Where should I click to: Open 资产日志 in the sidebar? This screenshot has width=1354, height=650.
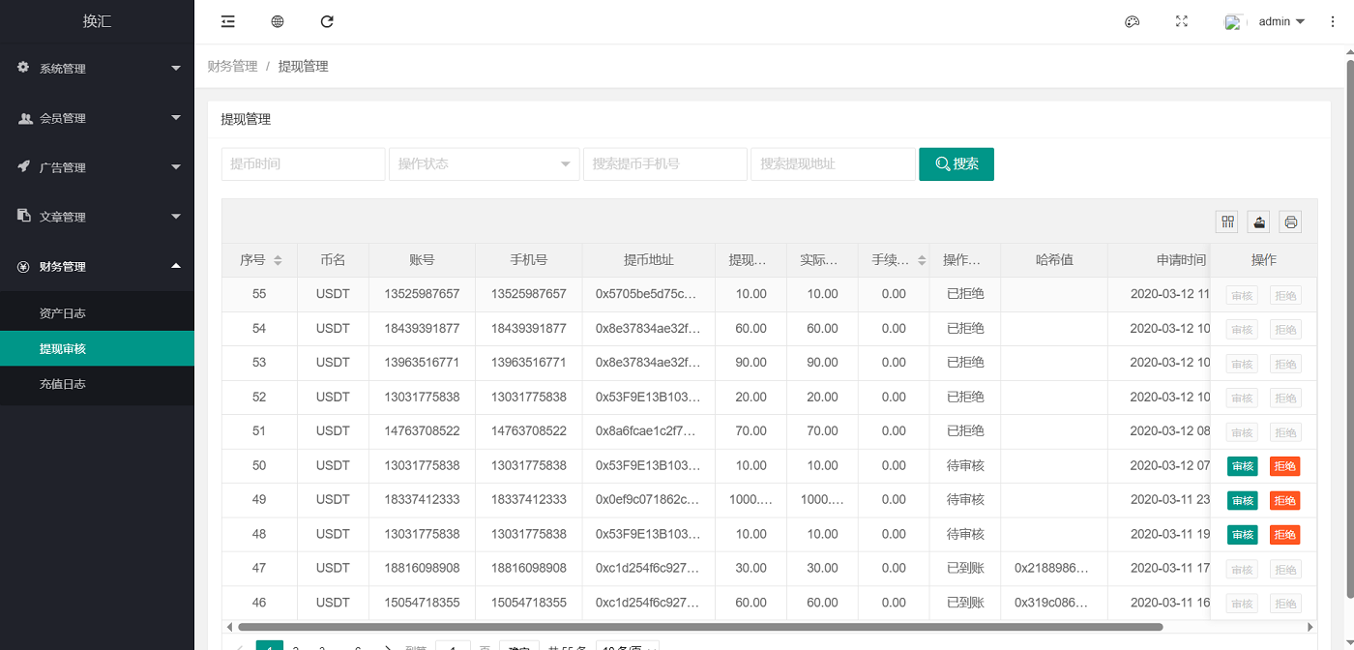(63, 313)
